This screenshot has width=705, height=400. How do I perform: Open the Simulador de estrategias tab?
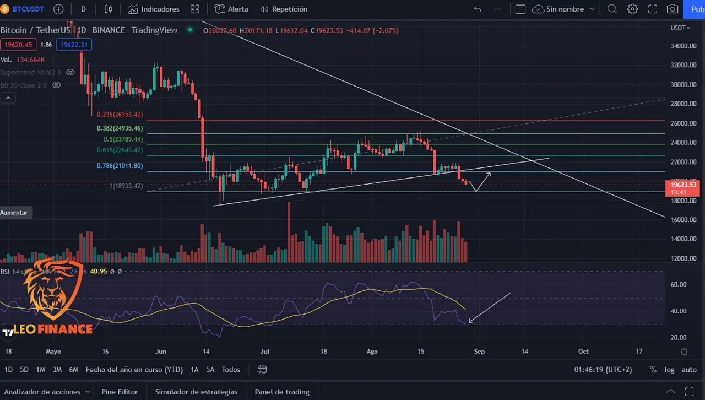(196, 392)
